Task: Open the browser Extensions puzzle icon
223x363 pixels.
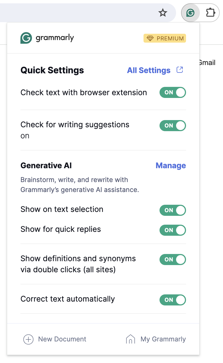Action: click(211, 13)
